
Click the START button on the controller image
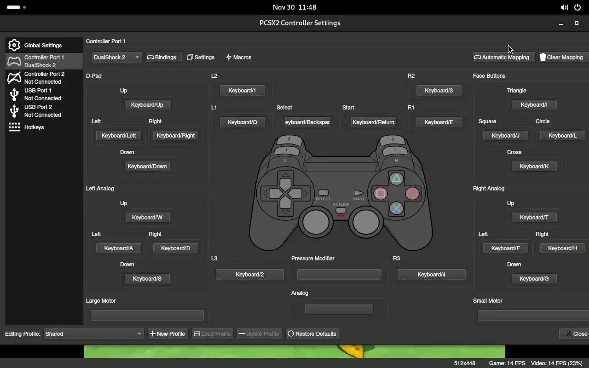(358, 193)
